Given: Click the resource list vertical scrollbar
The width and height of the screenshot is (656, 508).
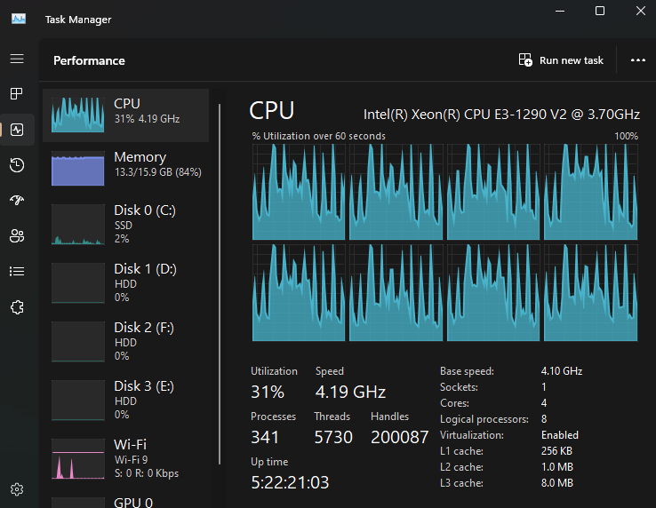Looking at the screenshot, I should pos(220,284).
